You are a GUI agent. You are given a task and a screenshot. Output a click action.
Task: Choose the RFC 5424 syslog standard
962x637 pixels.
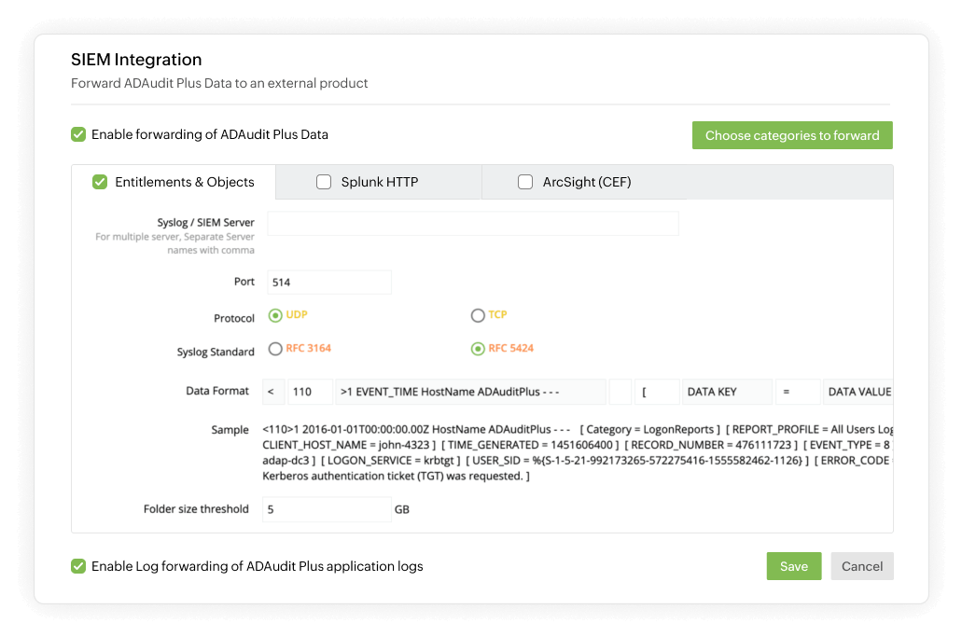(478, 348)
